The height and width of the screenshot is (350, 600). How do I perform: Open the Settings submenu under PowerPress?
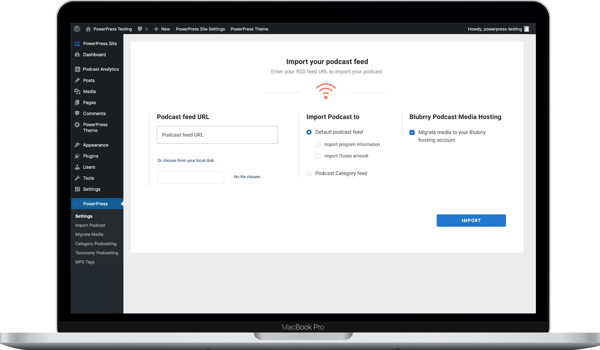coord(84,216)
